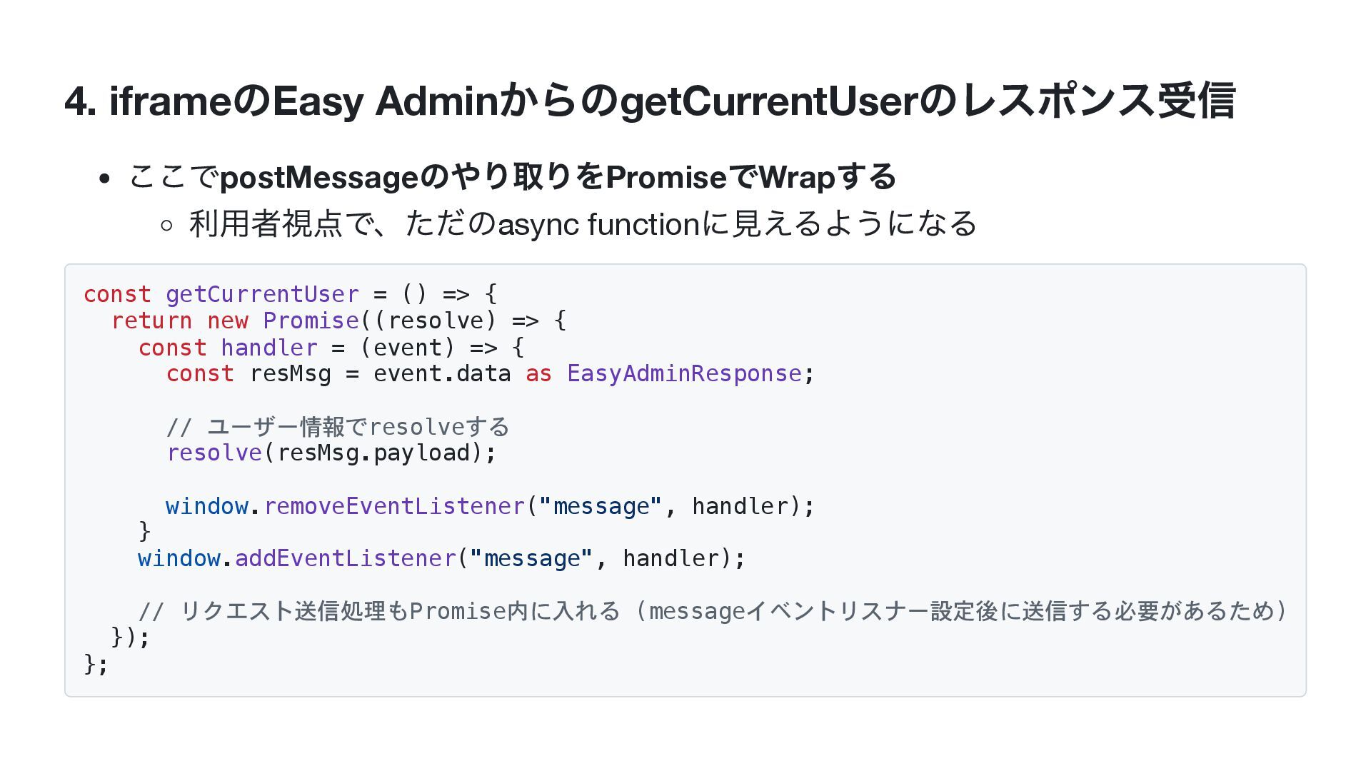Click the postMessage Promise Wrap bullet text

pos(512,176)
